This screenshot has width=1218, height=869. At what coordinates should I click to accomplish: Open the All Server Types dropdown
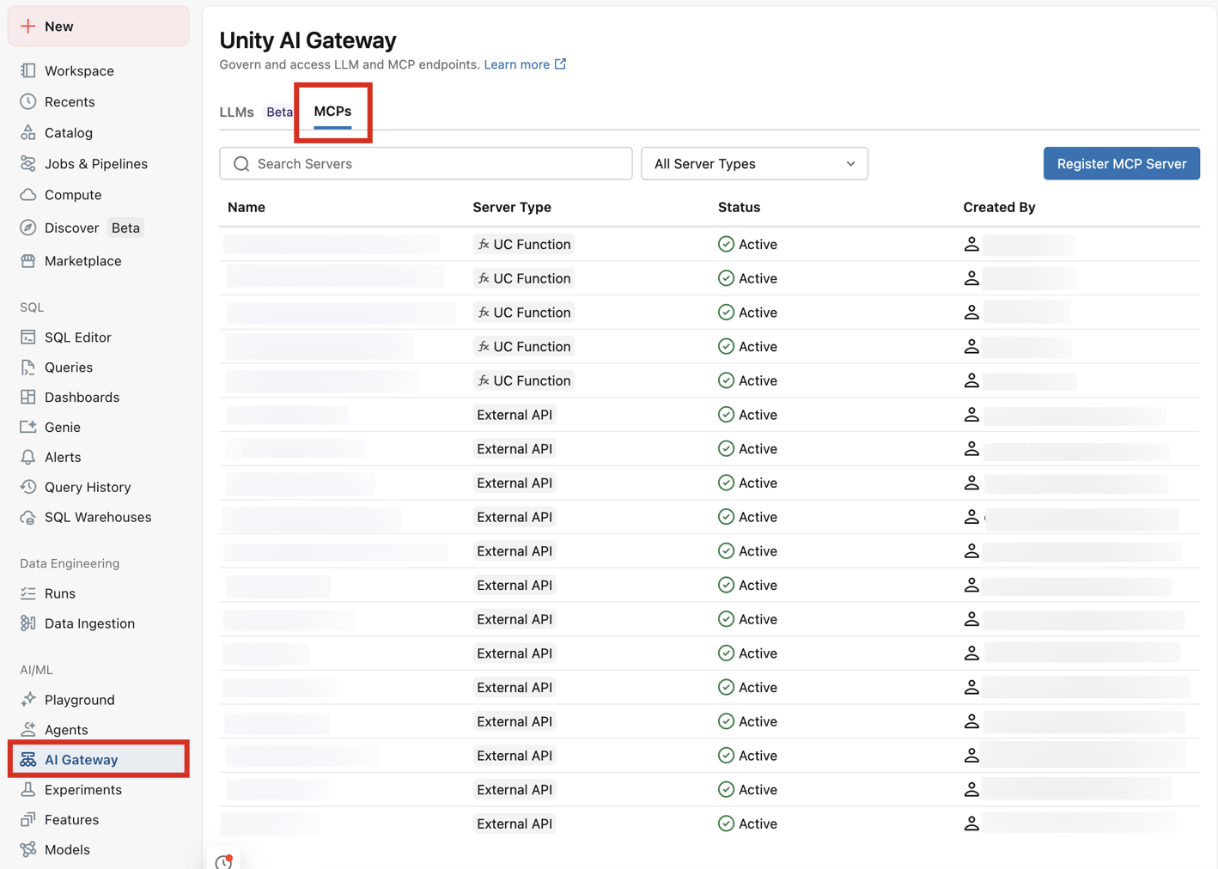coord(753,163)
